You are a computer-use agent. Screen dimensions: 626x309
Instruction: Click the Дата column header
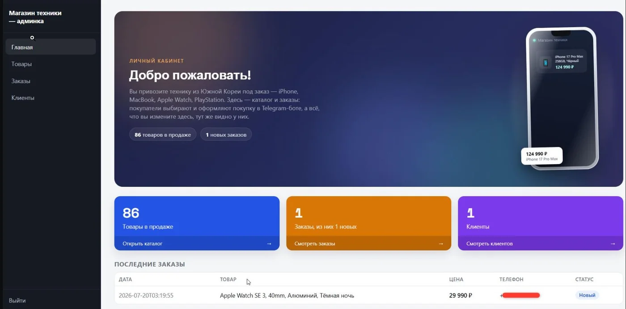point(125,279)
